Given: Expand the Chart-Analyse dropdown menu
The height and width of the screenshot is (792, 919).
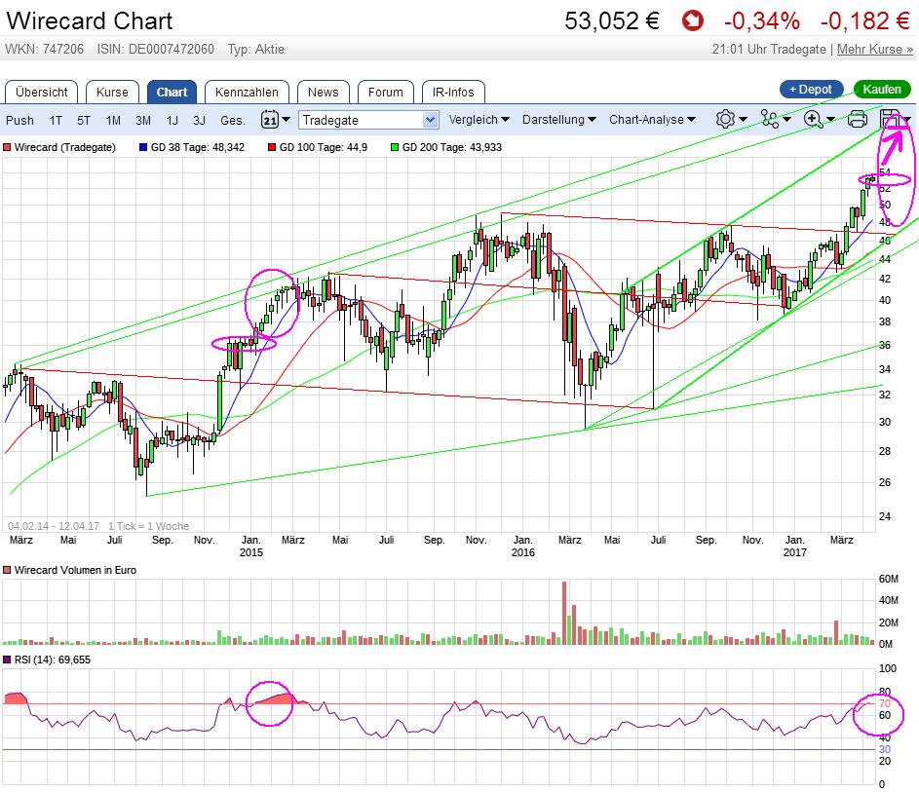Looking at the screenshot, I should tap(652, 120).
